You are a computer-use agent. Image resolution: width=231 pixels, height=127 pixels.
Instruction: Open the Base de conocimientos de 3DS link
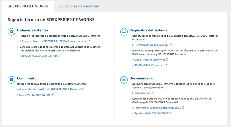click(40, 56)
